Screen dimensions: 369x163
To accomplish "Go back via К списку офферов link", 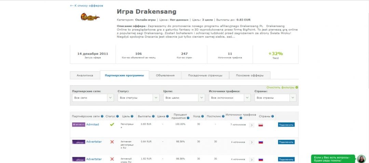I will click(x=86, y=6).
